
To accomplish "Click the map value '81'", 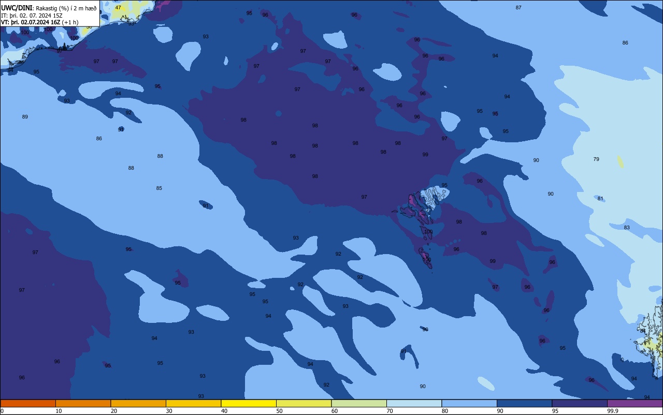I will tap(600, 199).
